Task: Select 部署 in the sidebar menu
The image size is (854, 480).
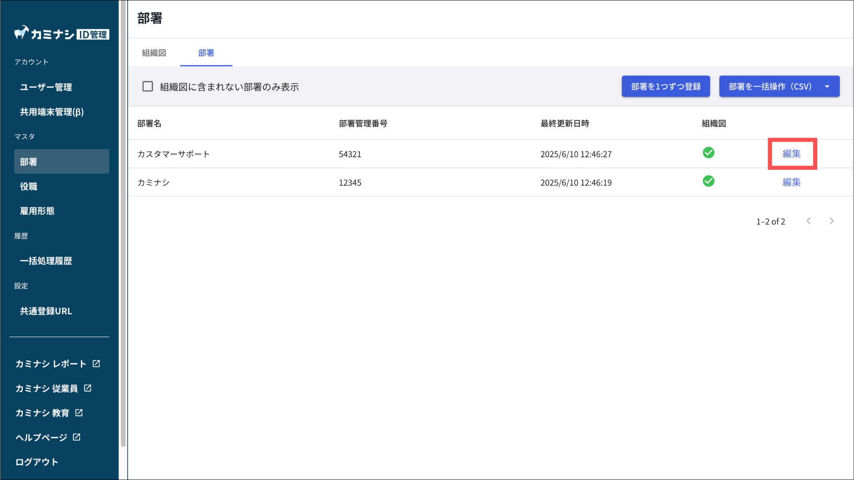Action: 62,161
